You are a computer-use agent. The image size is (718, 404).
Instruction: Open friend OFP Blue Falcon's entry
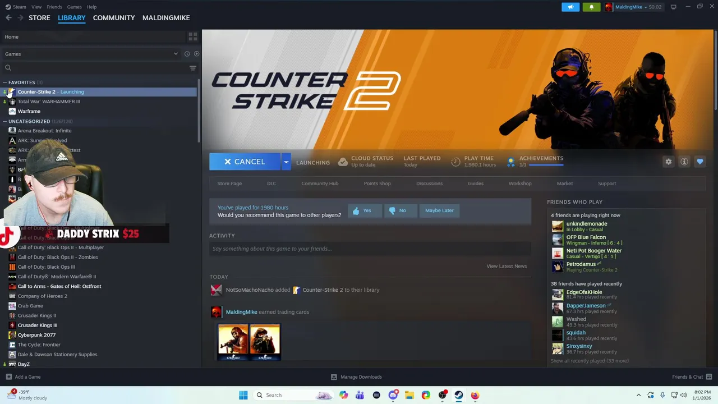(x=586, y=240)
